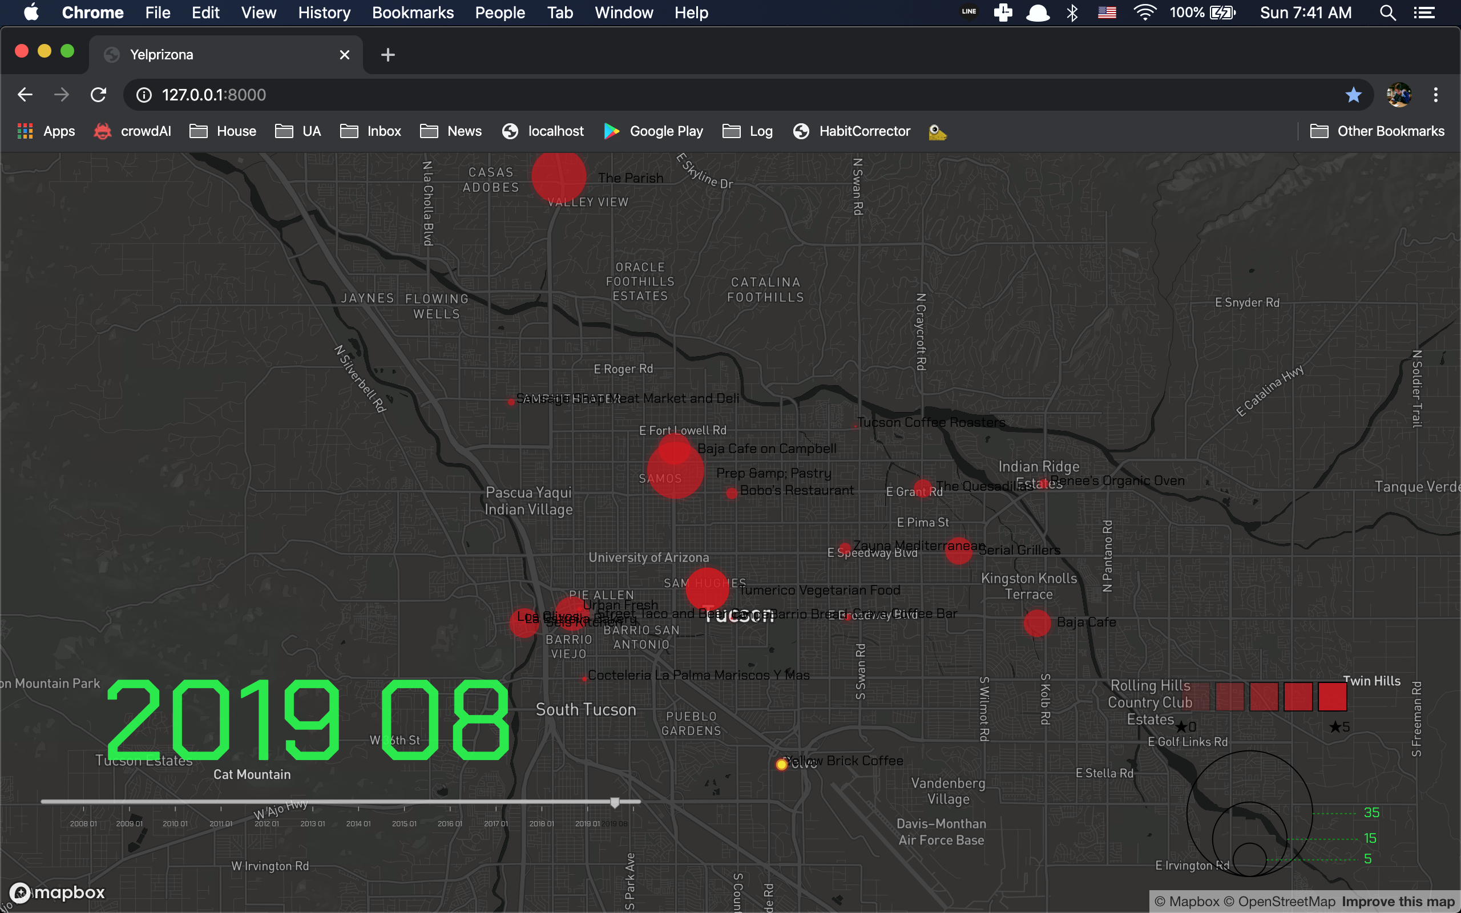This screenshot has height=913, width=1461.
Task: Click the site information icon
Action: point(144,95)
